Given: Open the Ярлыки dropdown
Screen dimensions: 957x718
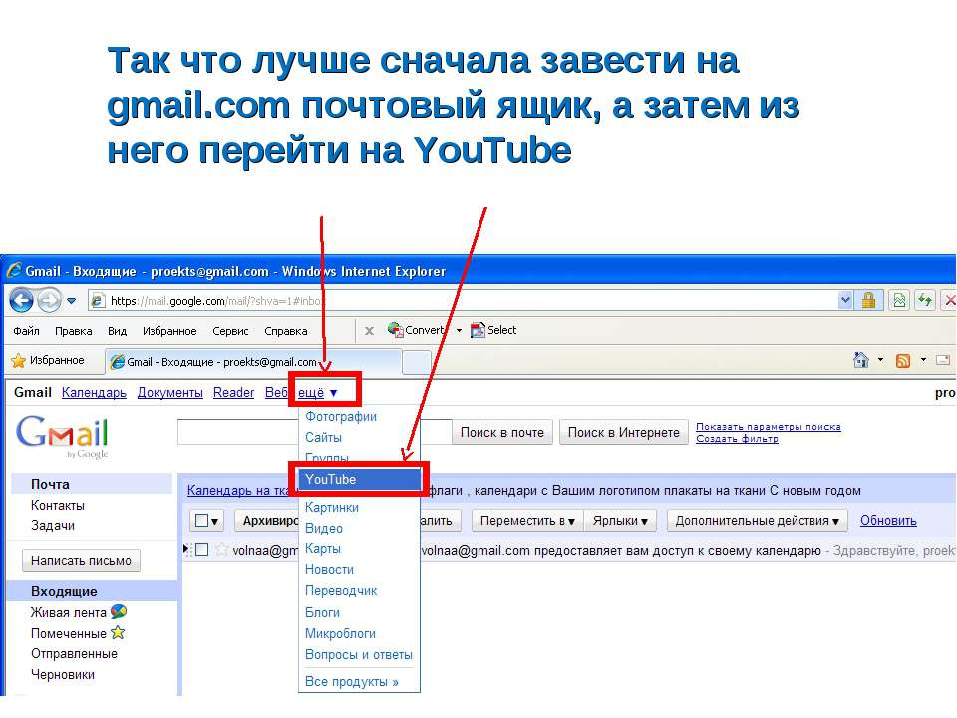Looking at the screenshot, I should 619,521.
